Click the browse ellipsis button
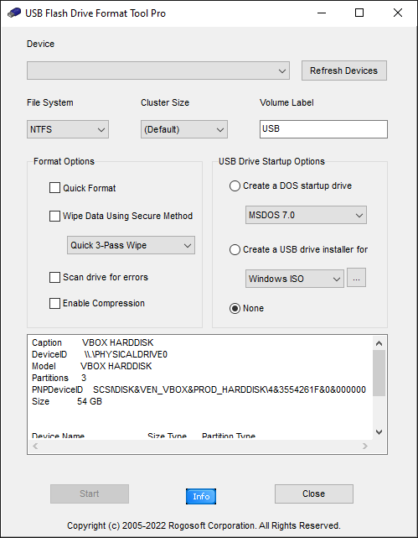Image resolution: width=418 pixels, height=538 pixels. [x=356, y=278]
